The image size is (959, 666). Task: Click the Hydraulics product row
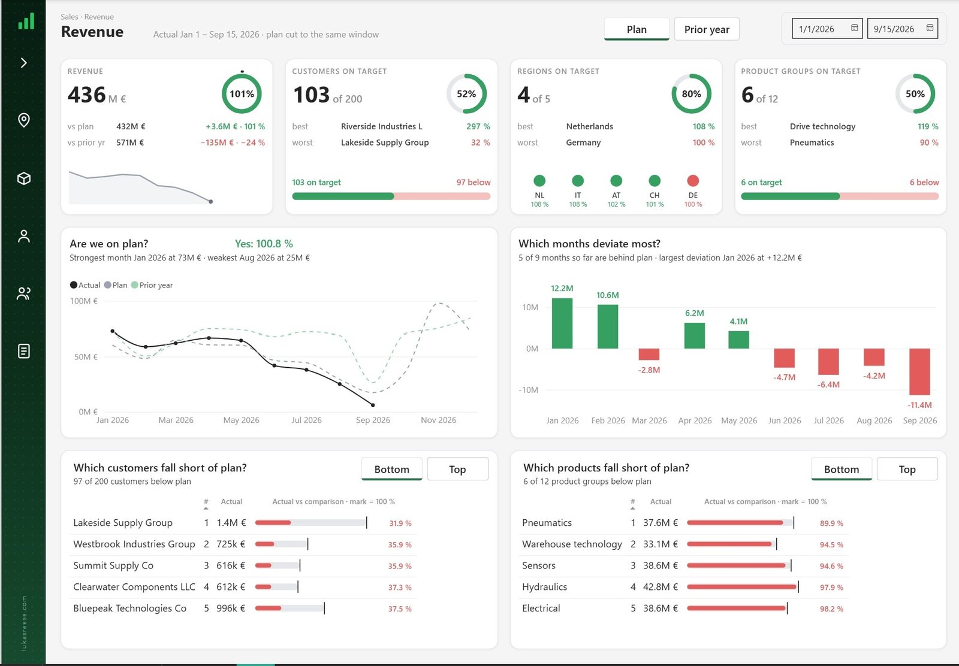coord(684,587)
